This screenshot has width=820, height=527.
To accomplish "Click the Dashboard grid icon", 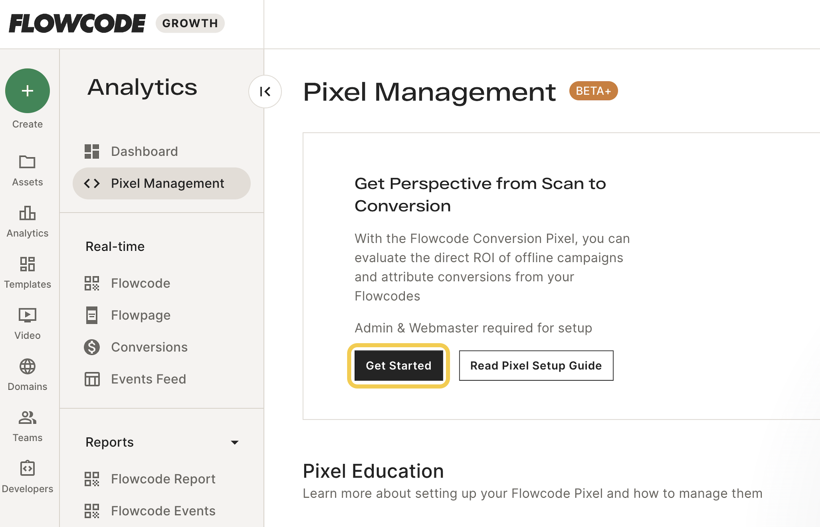I will [x=92, y=152].
